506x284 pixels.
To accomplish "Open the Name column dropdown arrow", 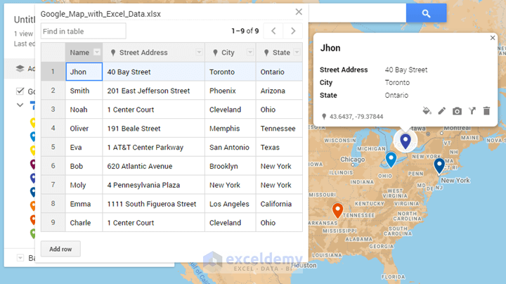I will click(x=97, y=52).
